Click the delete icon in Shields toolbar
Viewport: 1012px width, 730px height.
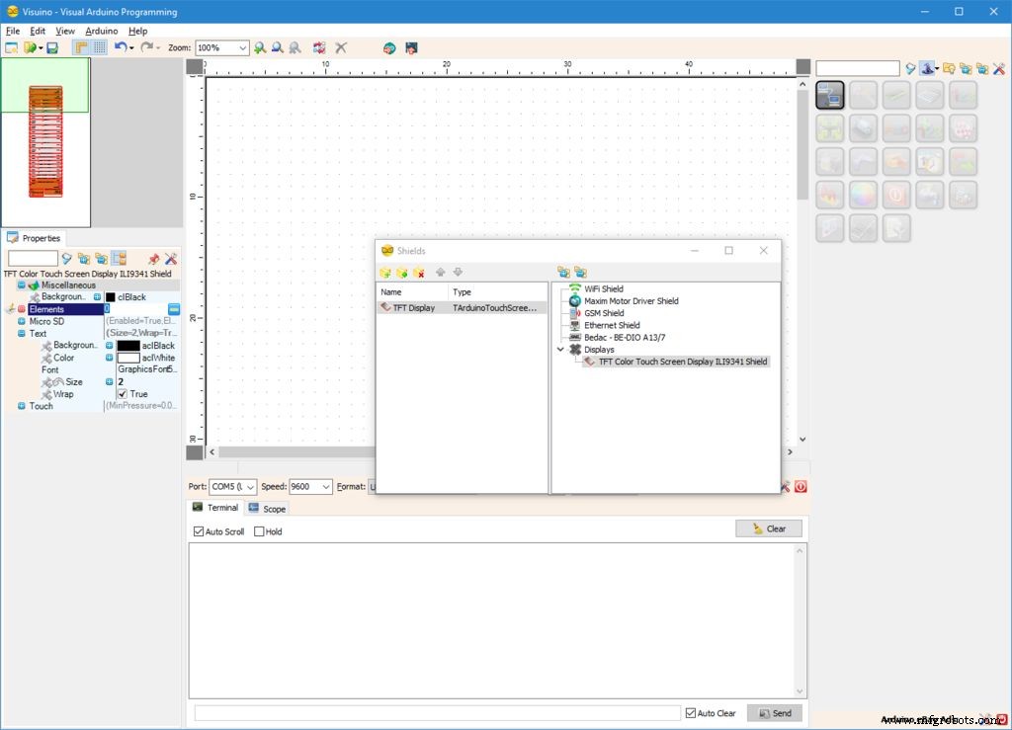pyautogui.click(x=418, y=273)
